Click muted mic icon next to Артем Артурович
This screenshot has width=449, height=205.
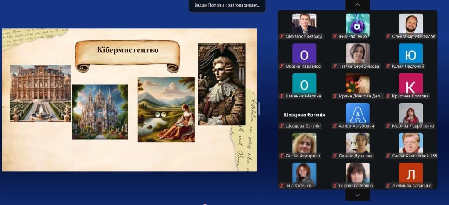coord(335,126)
